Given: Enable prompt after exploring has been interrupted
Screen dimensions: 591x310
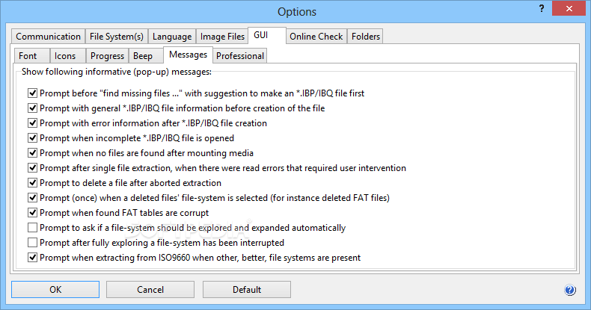Looking at the screenshot, I should (x=32, y=243).
